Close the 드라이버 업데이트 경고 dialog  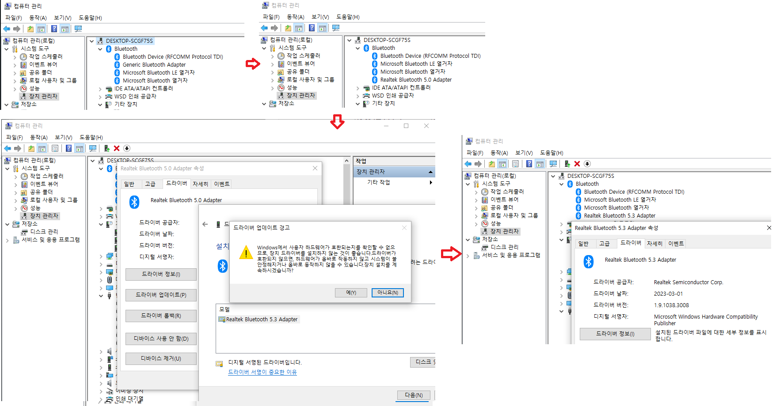tap(404, 228)
